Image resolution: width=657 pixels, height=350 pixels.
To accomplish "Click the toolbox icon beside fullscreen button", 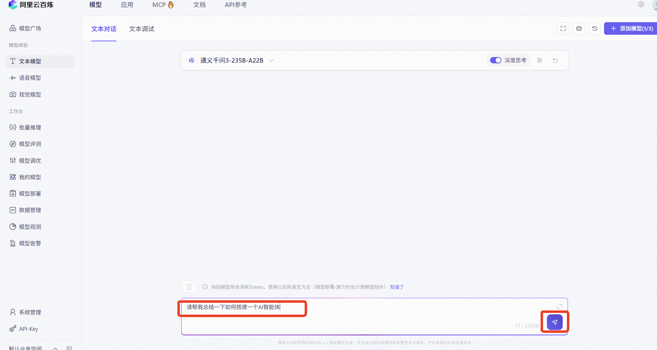I will (579, 29).
